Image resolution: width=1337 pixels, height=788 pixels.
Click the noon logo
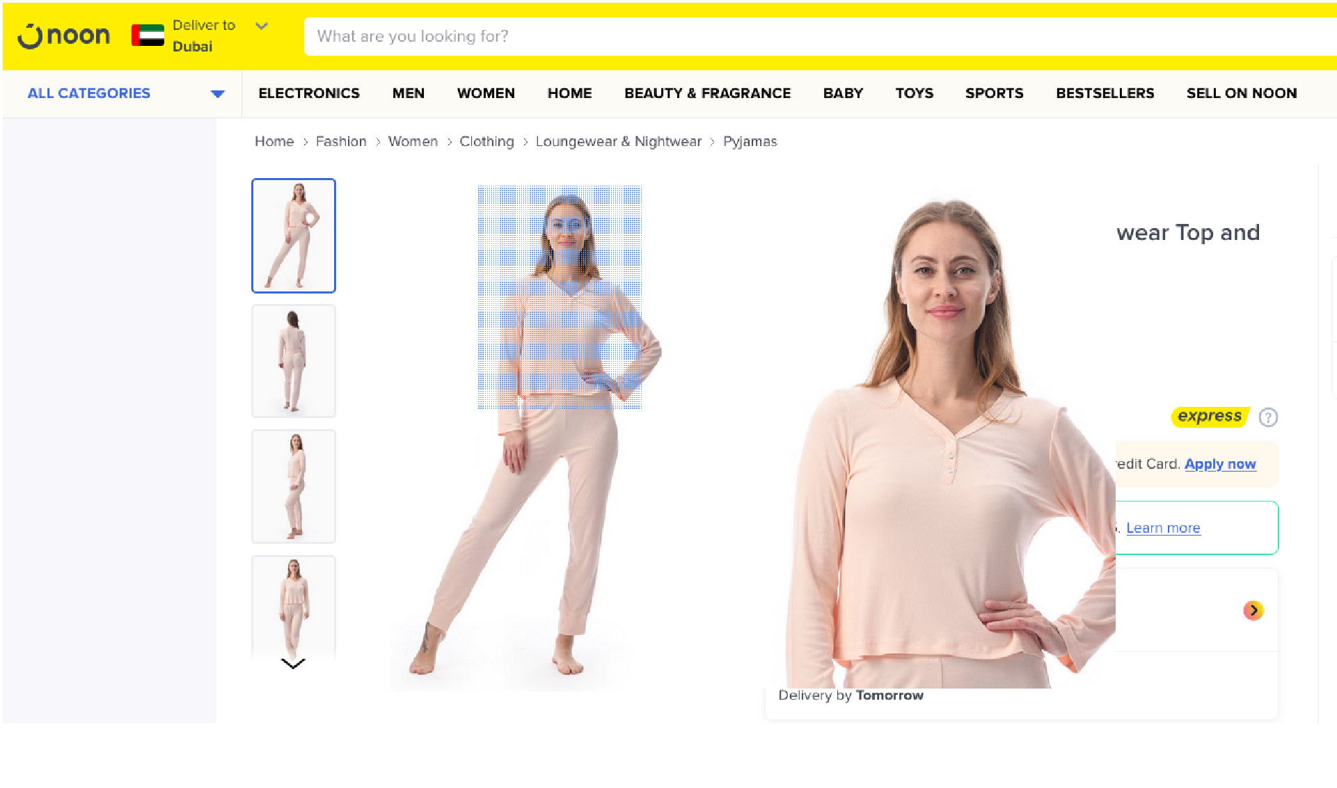63,35
